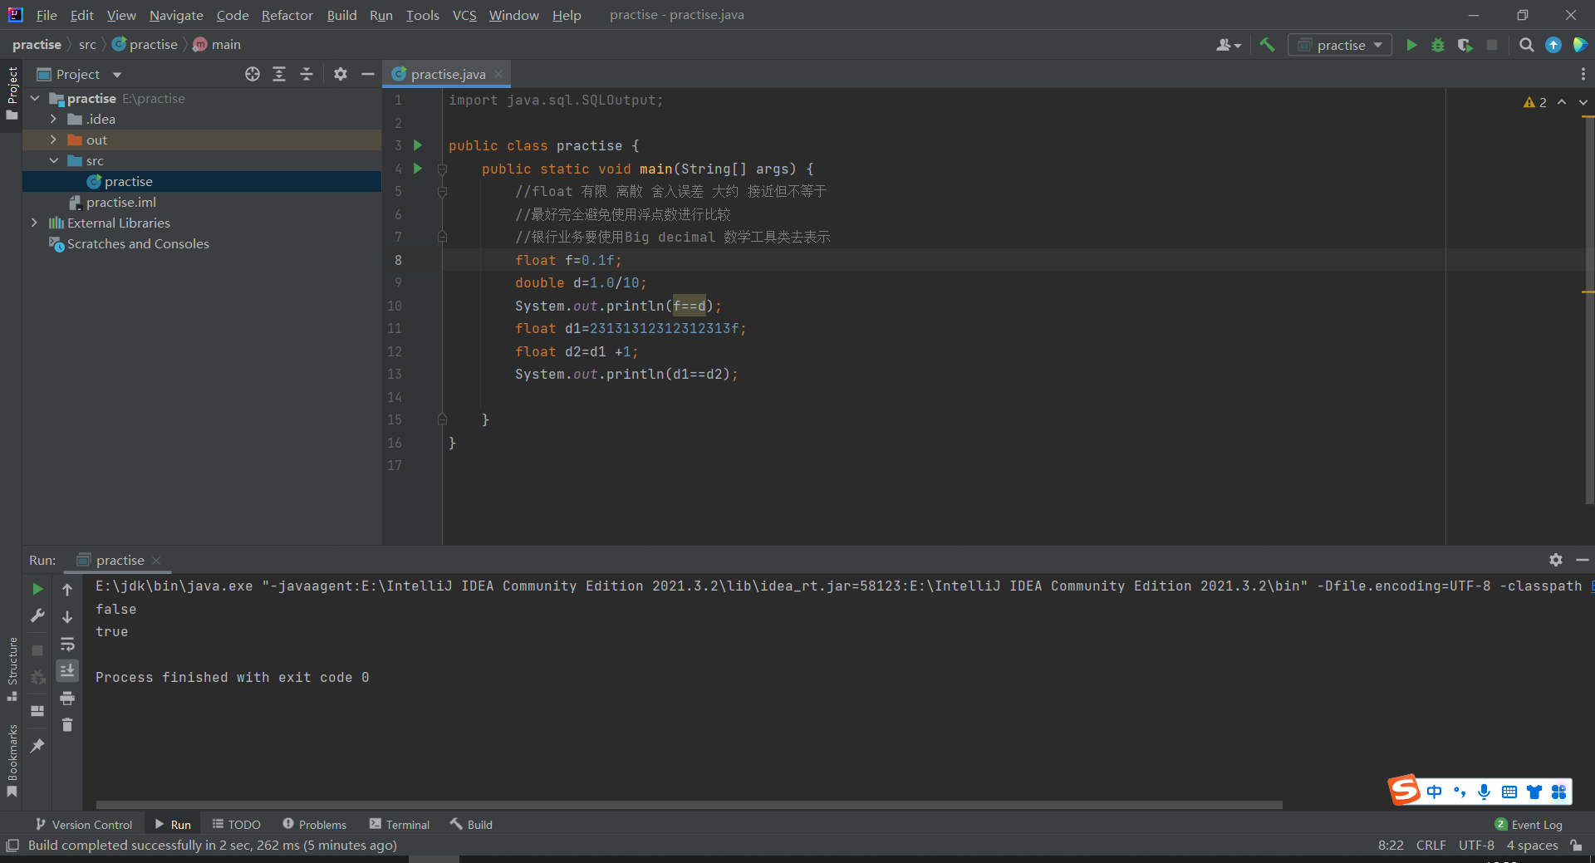Viewport: 1595px width, 863px height.
Task: Click the console horizontal scrollbar
Action: coord(689,805)
